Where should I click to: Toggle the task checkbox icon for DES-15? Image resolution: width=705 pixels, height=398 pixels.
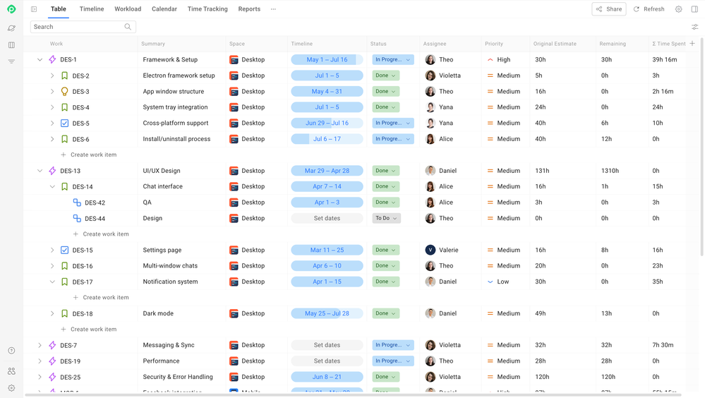pos(65,250)
